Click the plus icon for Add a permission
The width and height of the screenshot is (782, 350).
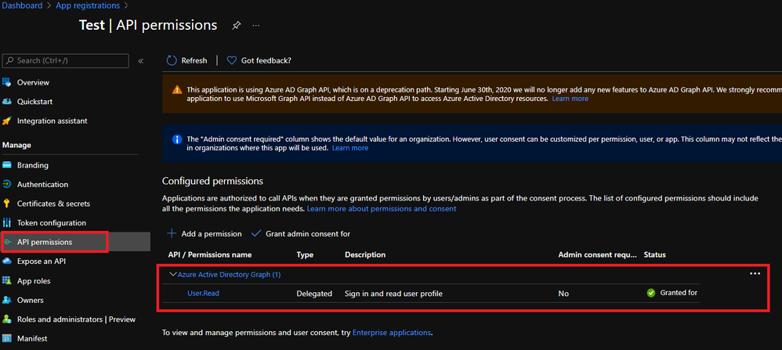[x=172, y=233]
